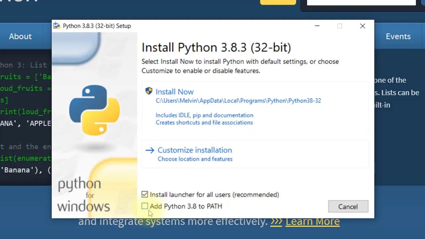This screenshot has width=425, height=239.
Task: Click the Cancel button in Setup
Action: click(x=348, y=206)
